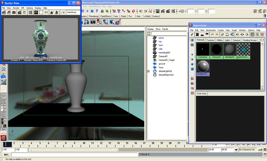
Task: Select the Rendering shelf tab
Action: (x=94, y=16)
